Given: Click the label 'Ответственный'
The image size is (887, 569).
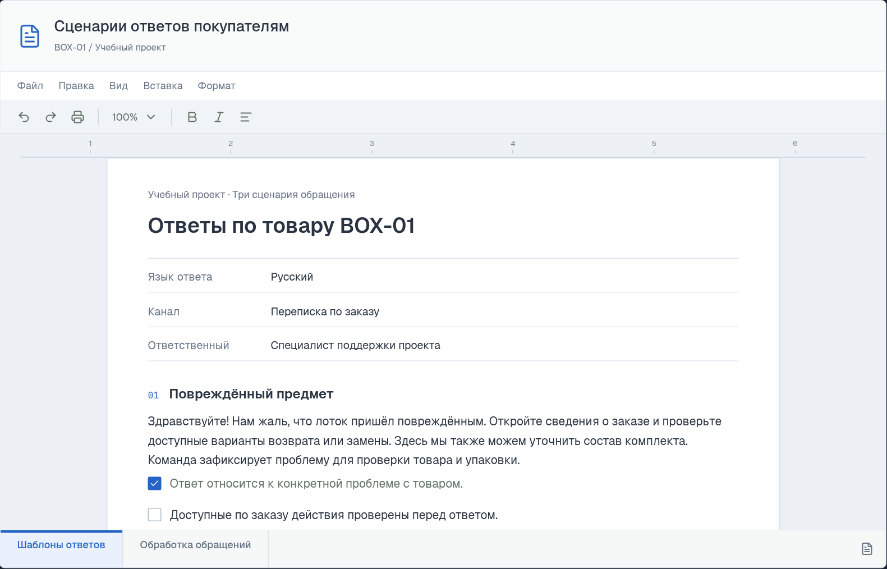Looking at the screenshot, I should [x=189, y=345].
